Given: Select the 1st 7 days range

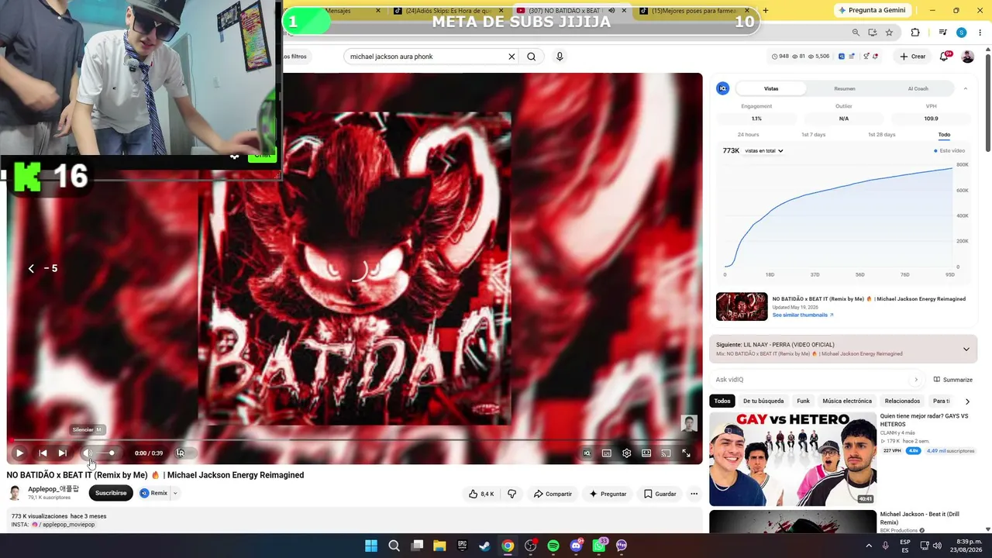Looking at the screenshot, I should point(813,135).
